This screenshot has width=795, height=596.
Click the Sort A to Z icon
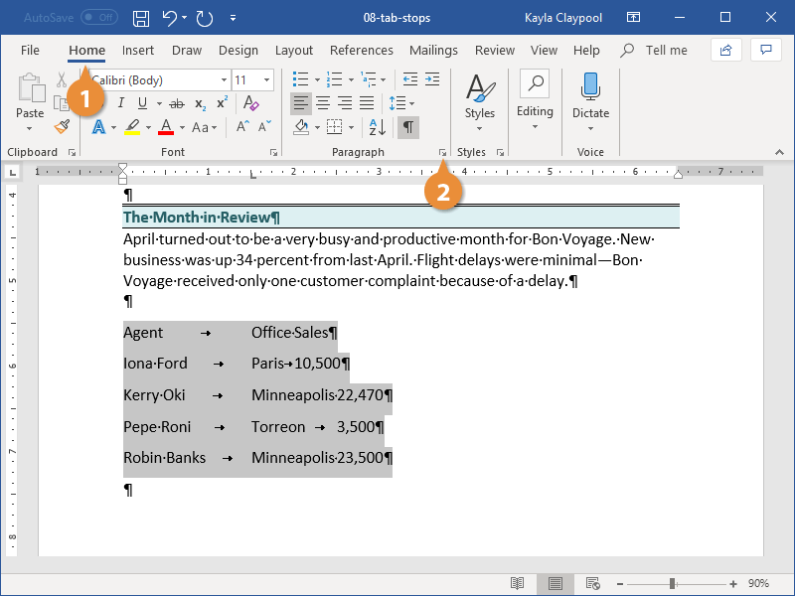coord(377,127)
